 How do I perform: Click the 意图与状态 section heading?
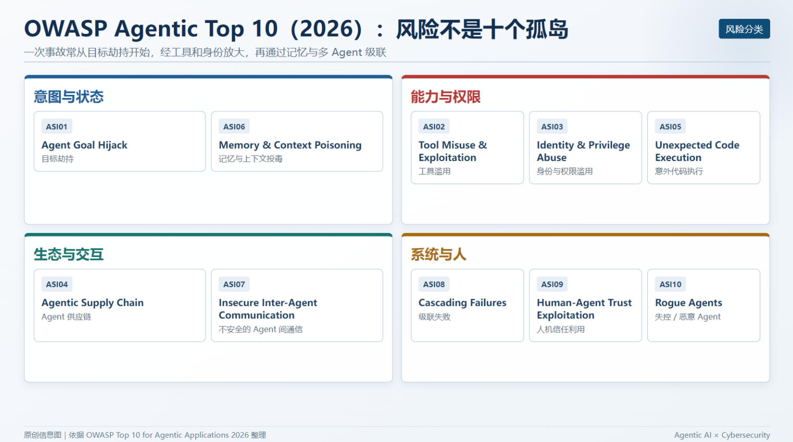[69, 97]
